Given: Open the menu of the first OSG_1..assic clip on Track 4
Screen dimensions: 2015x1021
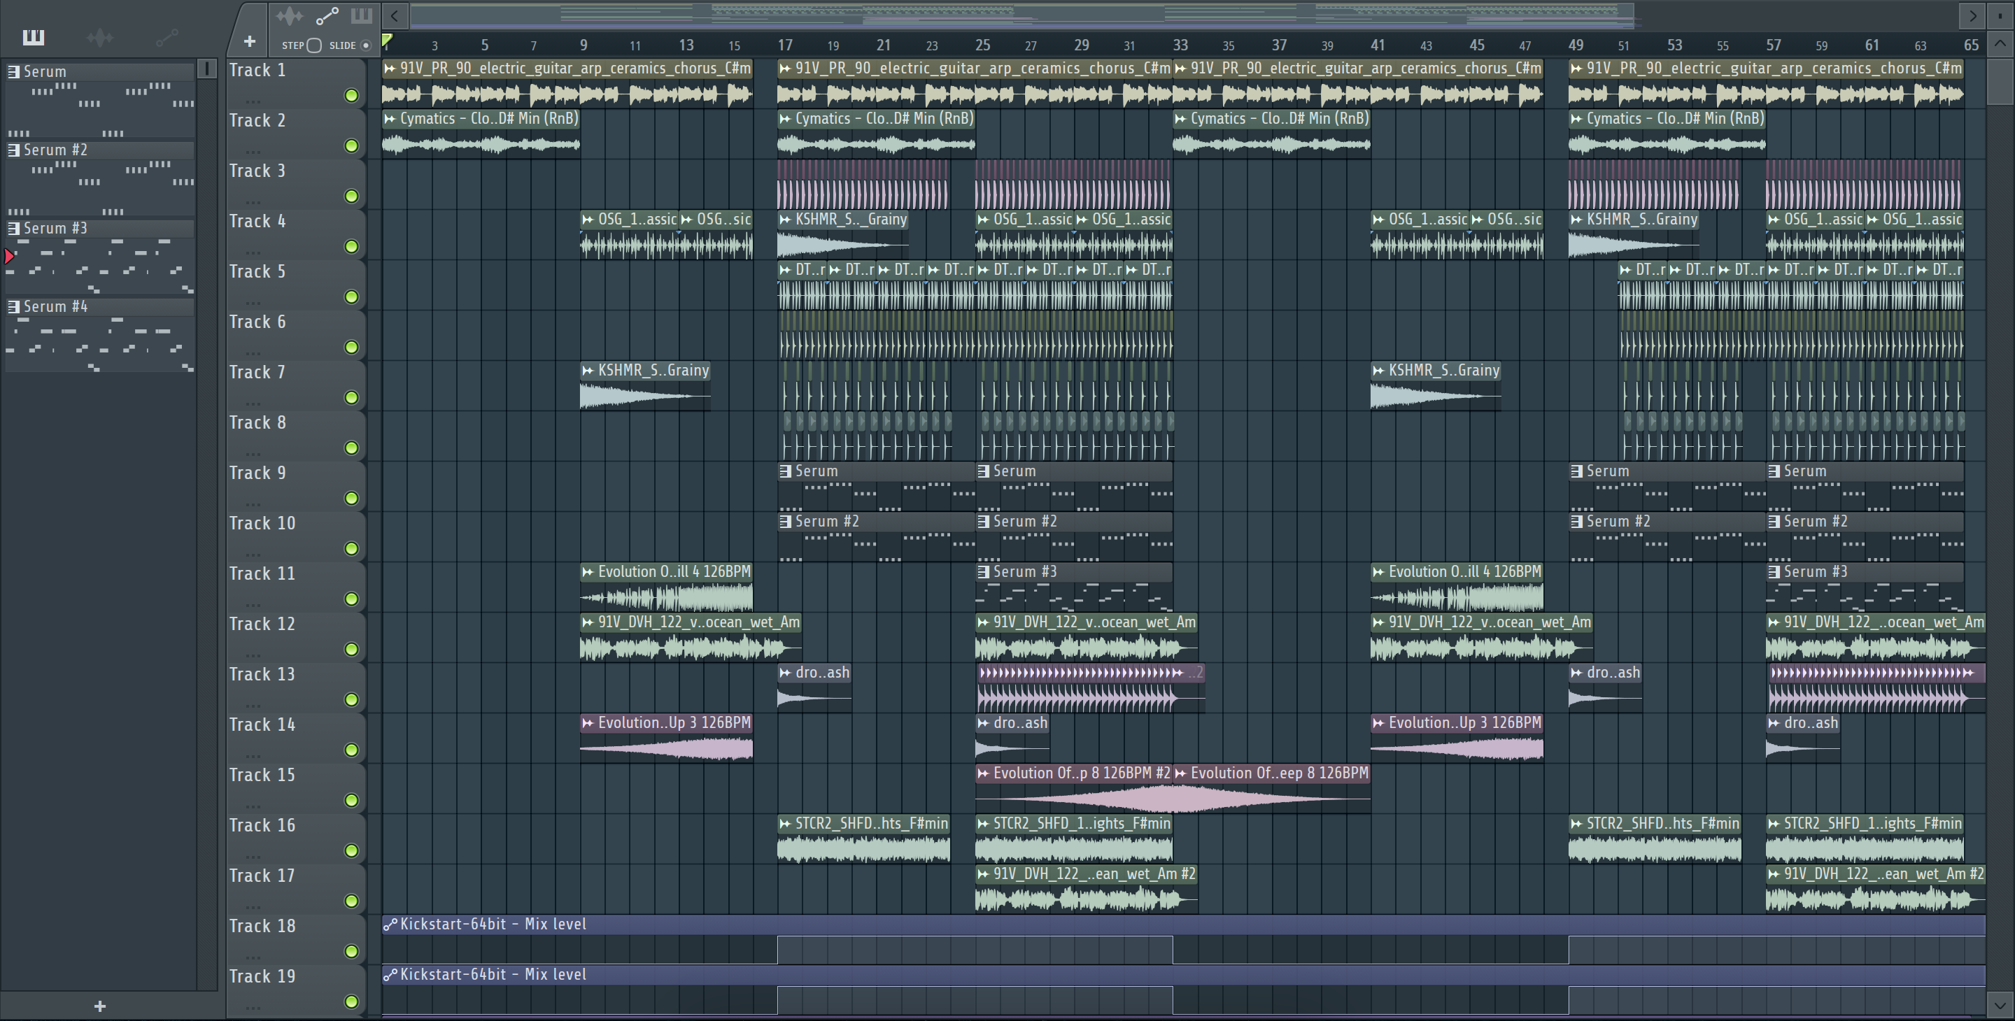Looking at the screenshot, I should tap(588, 220).
